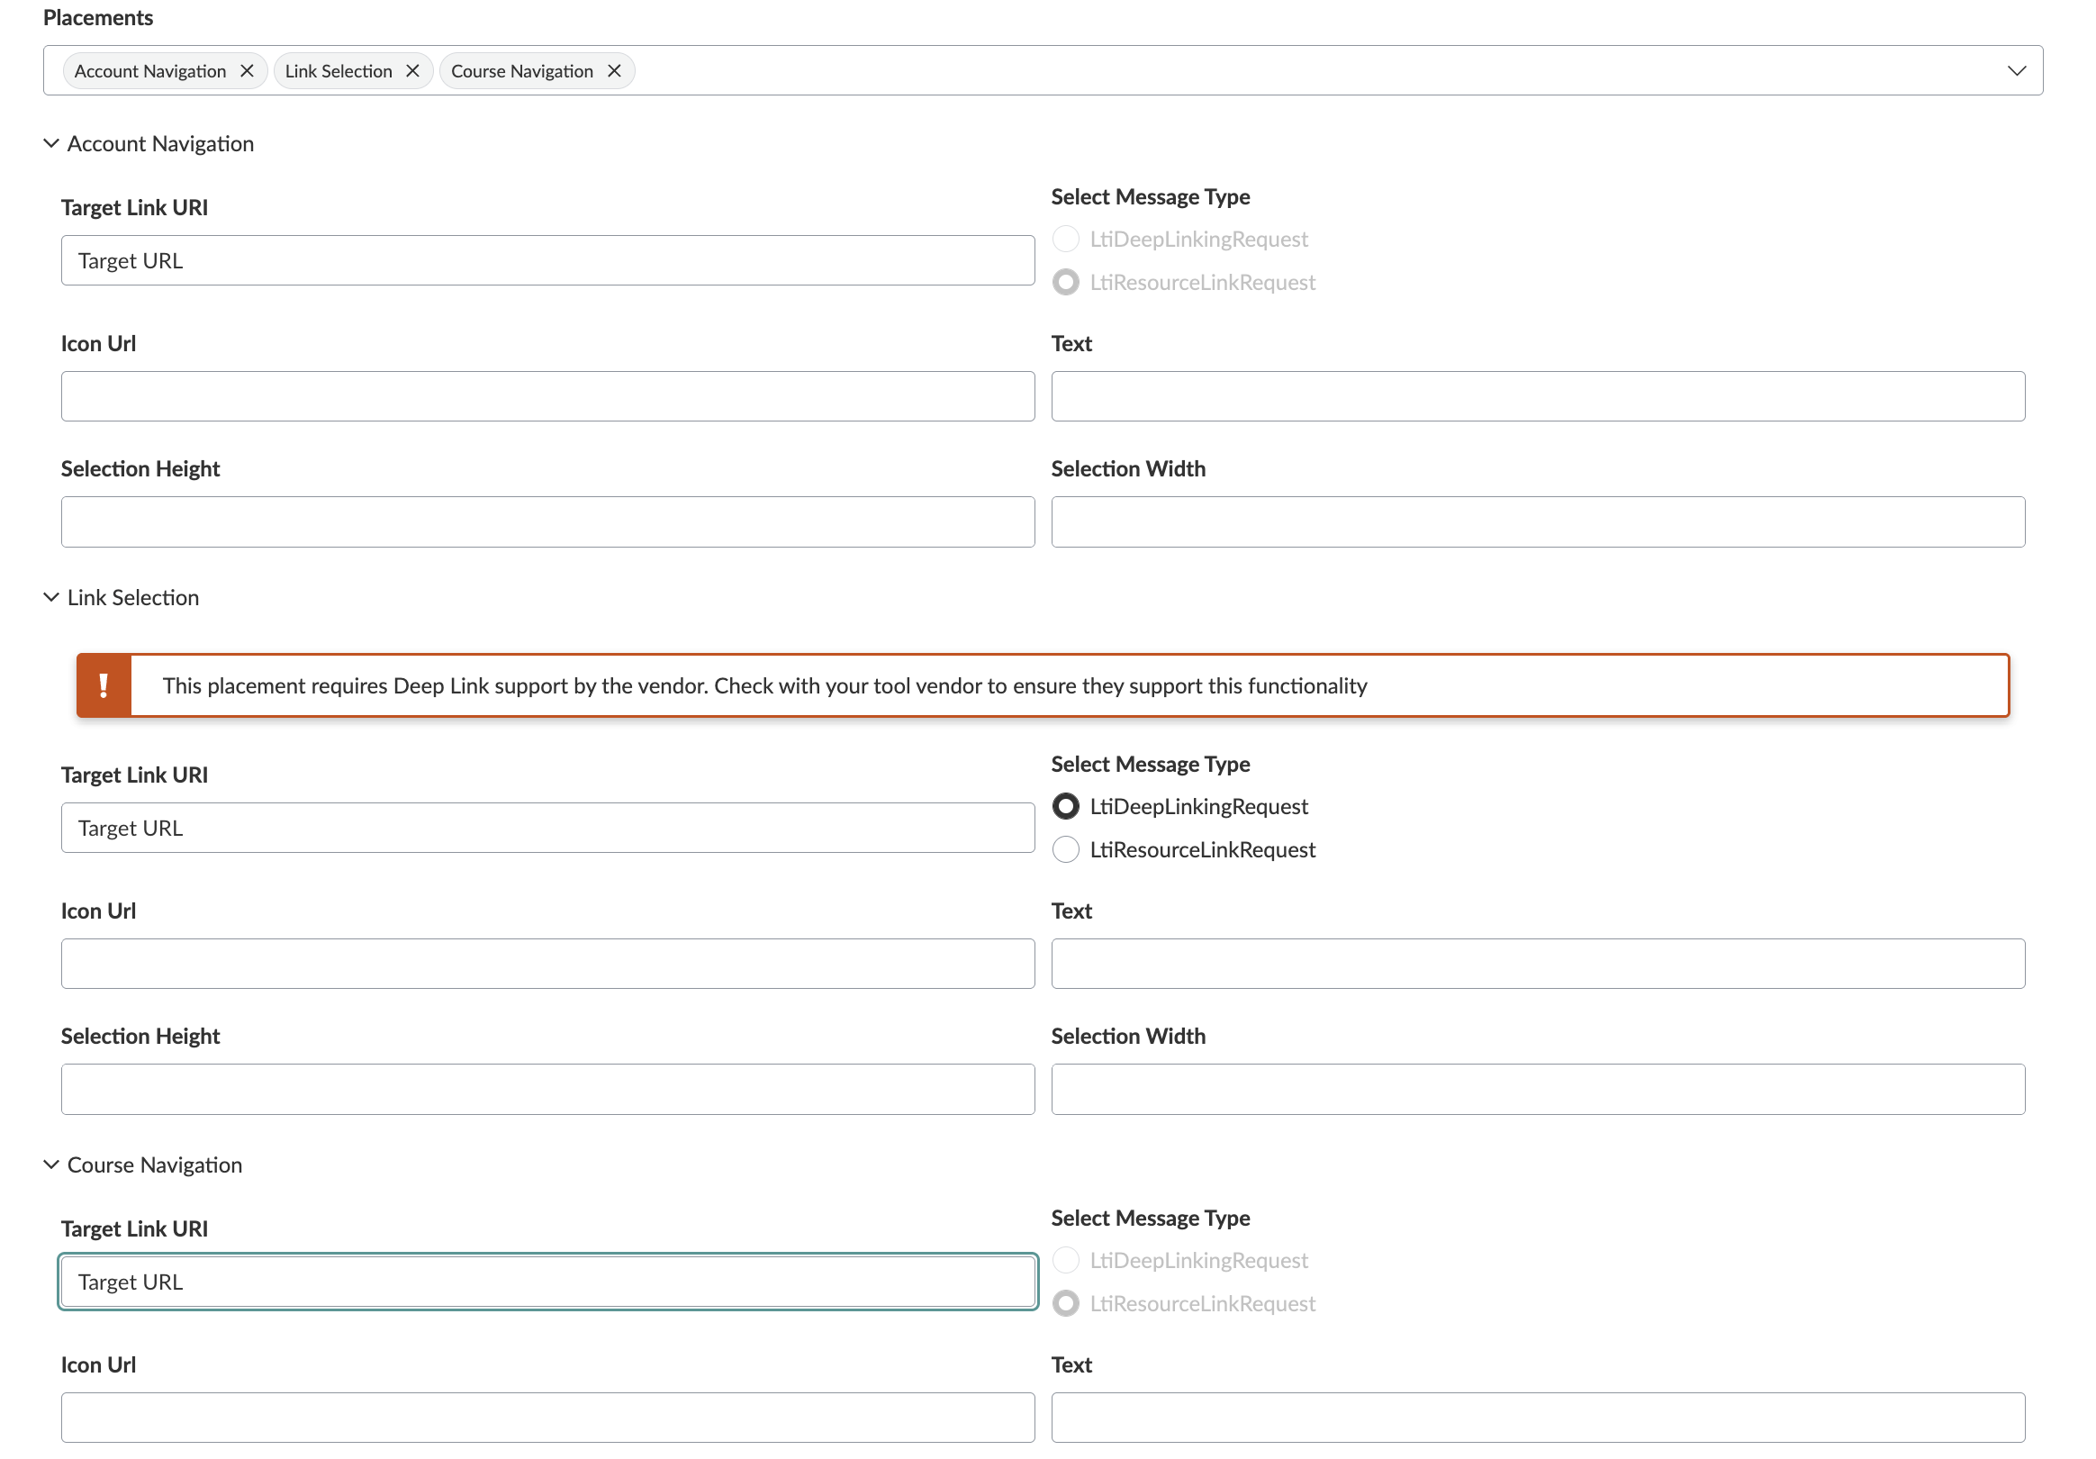Click the Deep Link warning exclamation icon

104,685
